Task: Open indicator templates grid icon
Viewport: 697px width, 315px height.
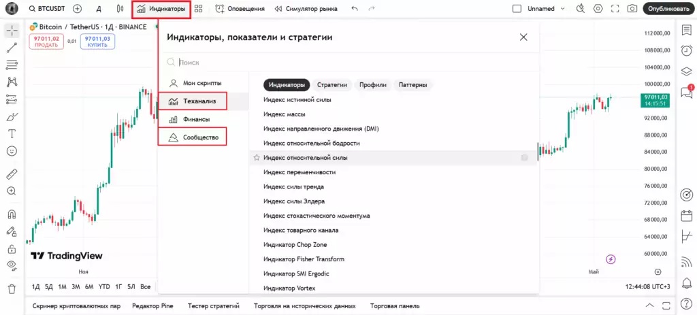Action: 199,8
